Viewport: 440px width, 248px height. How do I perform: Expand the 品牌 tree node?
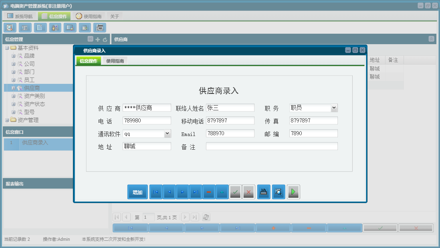(13, 56)
